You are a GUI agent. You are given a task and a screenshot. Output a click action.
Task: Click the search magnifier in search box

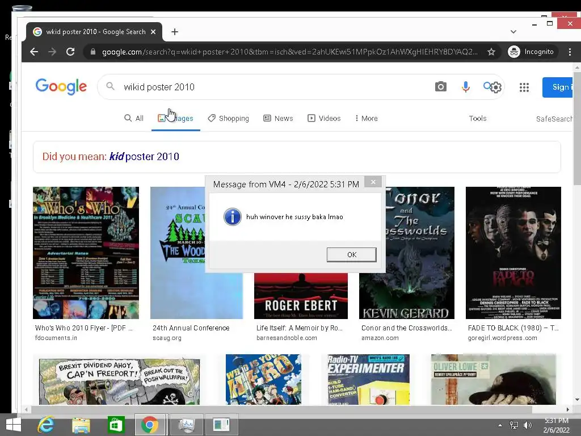click(110, 86)
